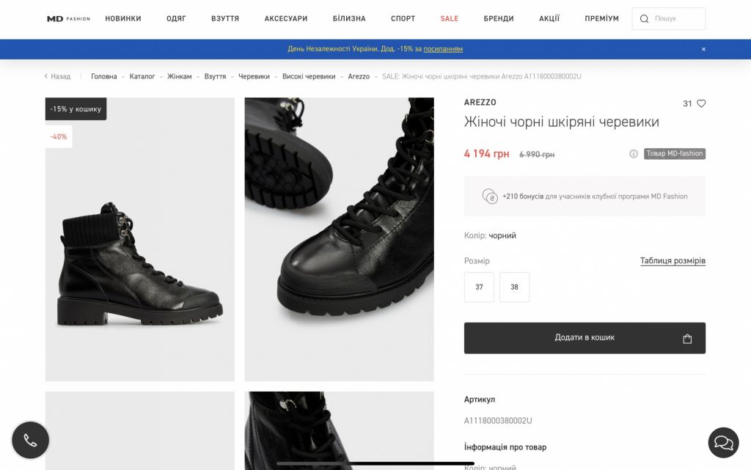The image size is (751, 470).
Task: Go to Arezzo breadcrumb
Action: [x=359, y=76]
